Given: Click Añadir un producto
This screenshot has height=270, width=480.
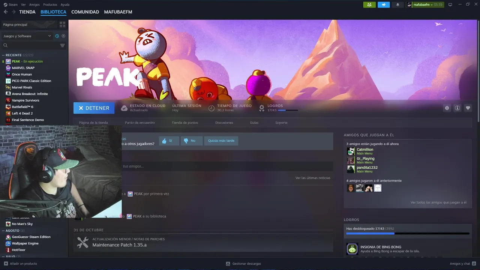Looking at the screenshot, I should click(21, 264).
